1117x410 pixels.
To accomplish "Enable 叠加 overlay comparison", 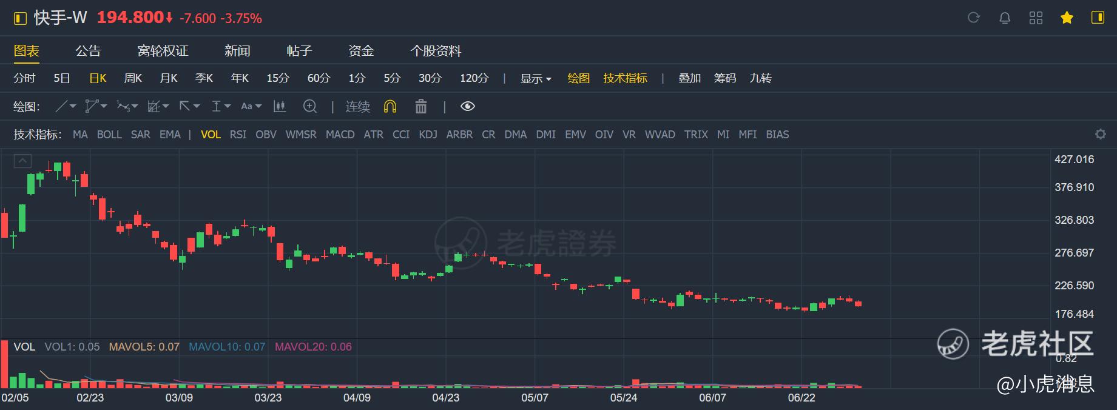I will [x=689, y=78].
